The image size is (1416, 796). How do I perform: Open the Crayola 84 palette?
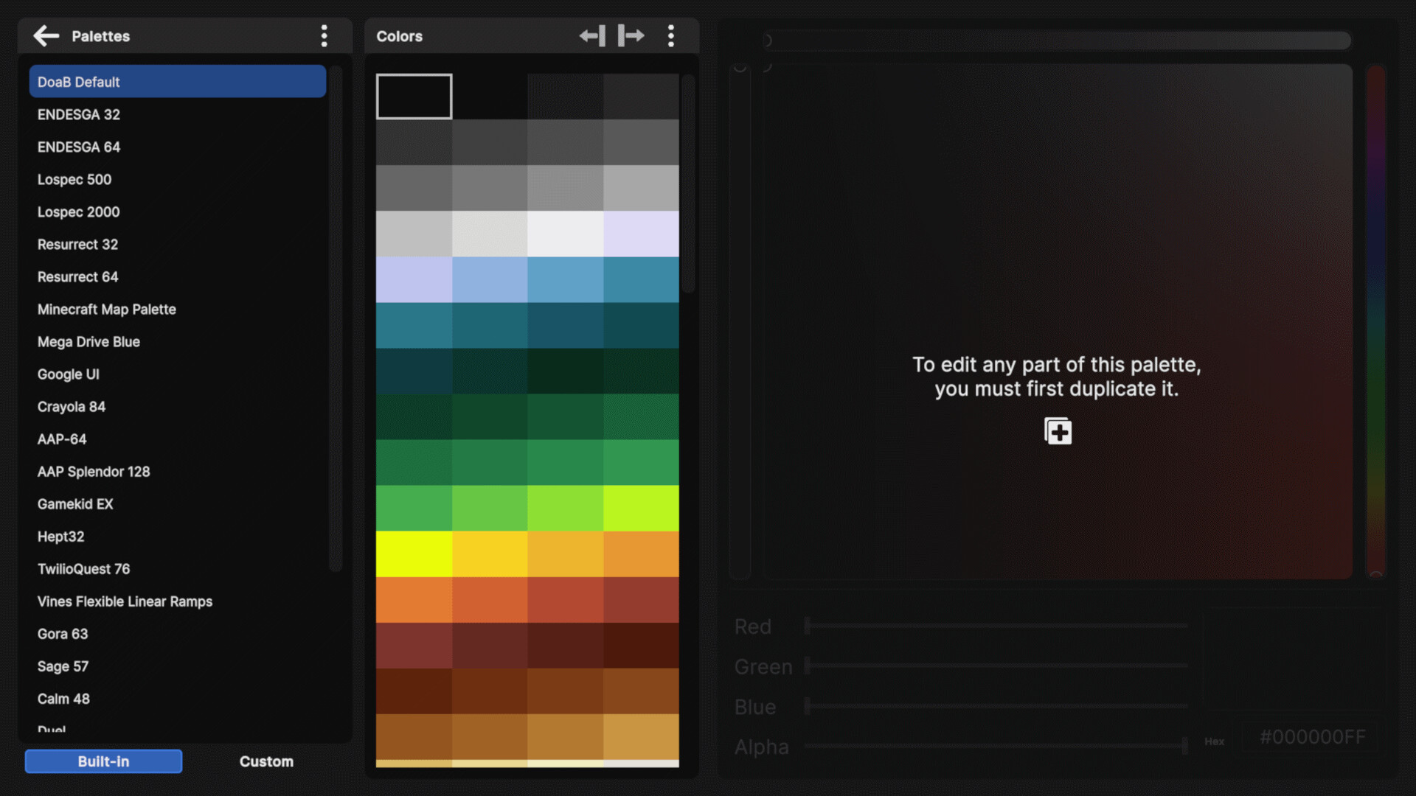tap(71, 406)
